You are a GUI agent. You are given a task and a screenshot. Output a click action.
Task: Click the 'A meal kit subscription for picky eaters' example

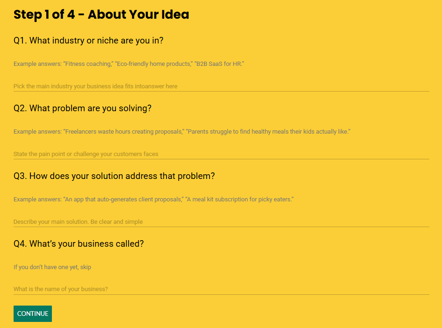(239, 200)
